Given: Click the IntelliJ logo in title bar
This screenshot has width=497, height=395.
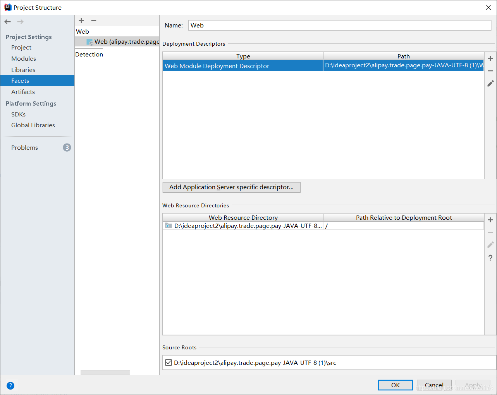Looking at the screenshot, I should point(8,7).
